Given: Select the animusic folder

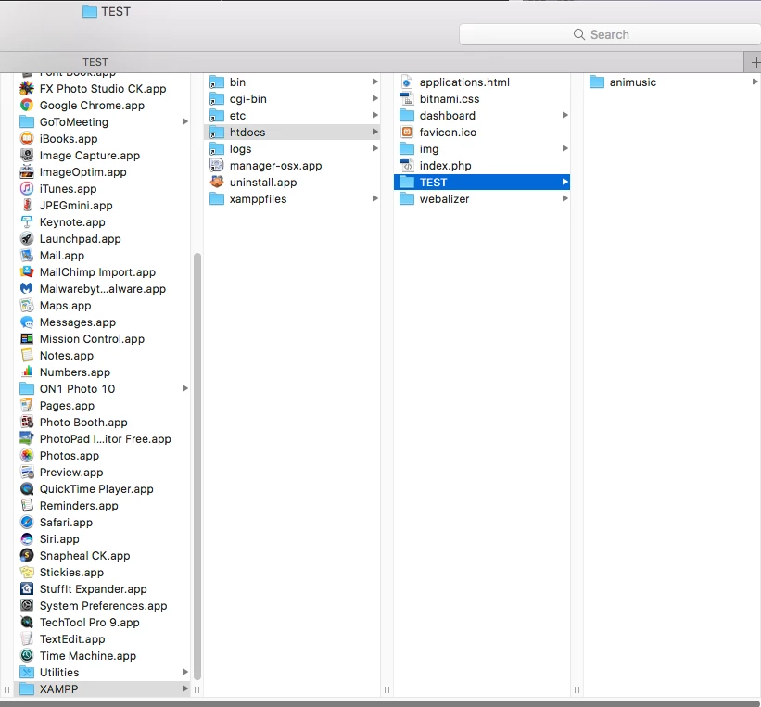Looking at the screenshot, I should pos(672,82).
